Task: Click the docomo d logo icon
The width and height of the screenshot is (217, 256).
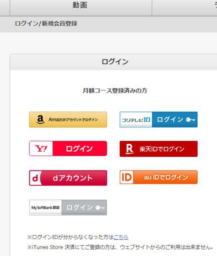Action: 35,178
